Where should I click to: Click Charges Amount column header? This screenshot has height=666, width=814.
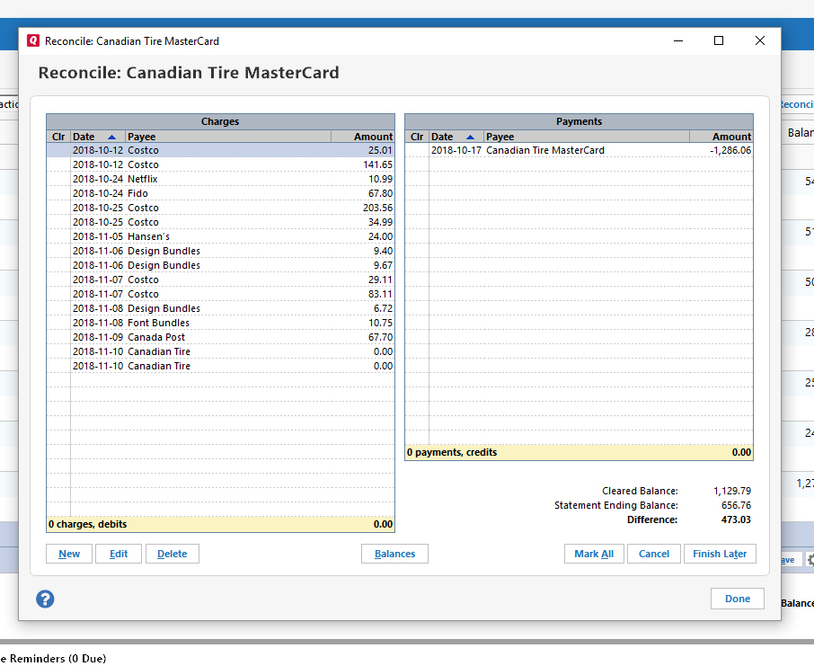[x=363, y=137]
